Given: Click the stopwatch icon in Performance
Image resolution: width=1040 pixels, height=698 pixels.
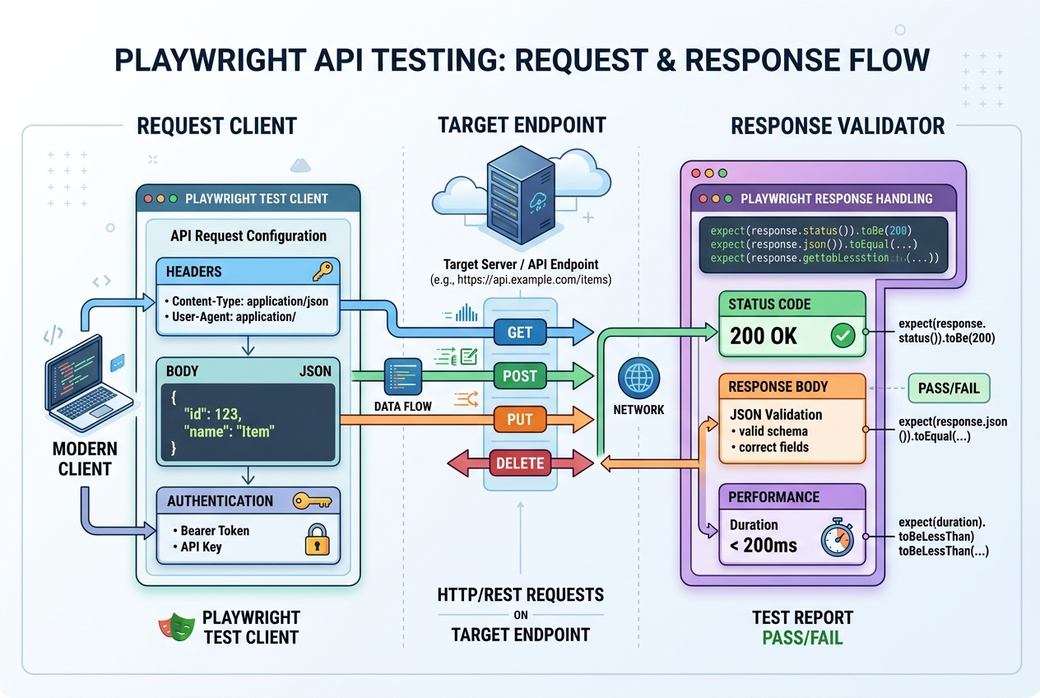Looking at the screenshot, I should pos(838,539).
